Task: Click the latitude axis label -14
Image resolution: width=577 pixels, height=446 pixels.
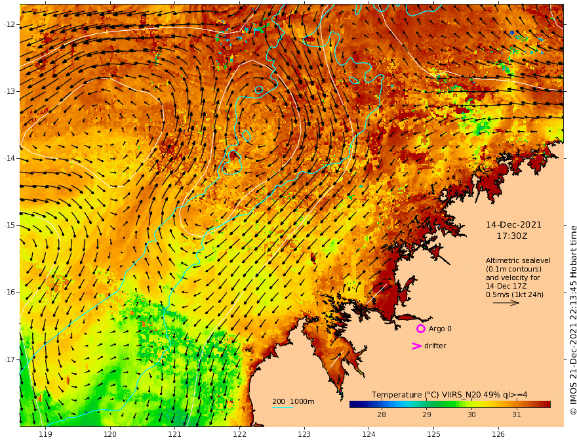Action: [10, 158]
